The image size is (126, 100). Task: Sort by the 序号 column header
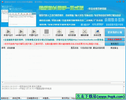tap(4, 48)
